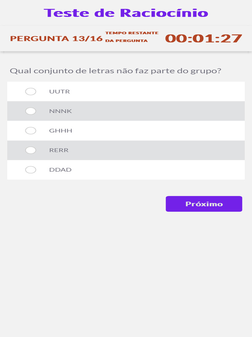Select the radio button for UUTR
The width and height of the screenshot is (252, 337).
pos(31,91)
